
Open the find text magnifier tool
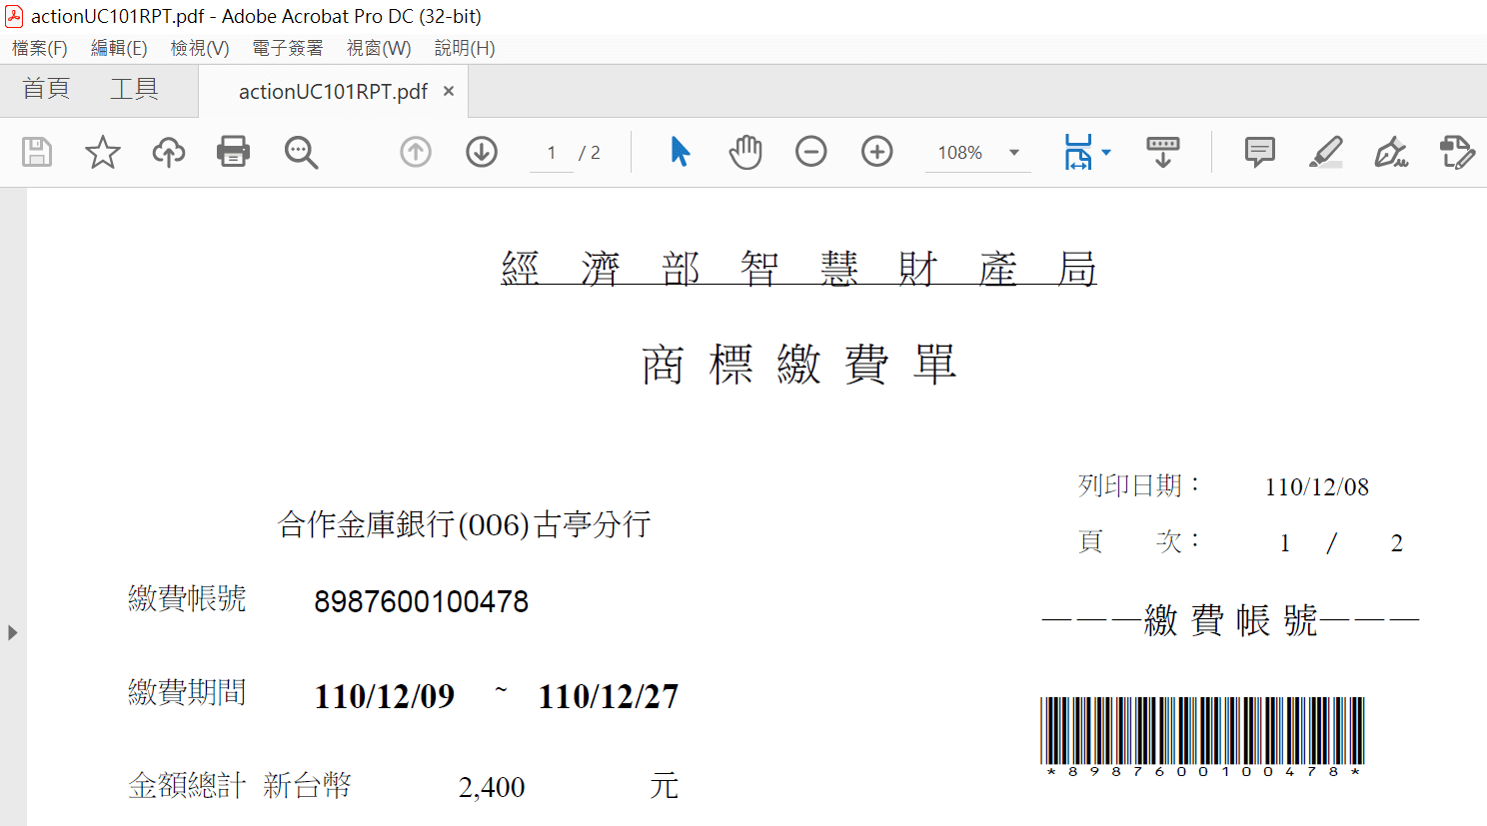[x=301, y=153]
